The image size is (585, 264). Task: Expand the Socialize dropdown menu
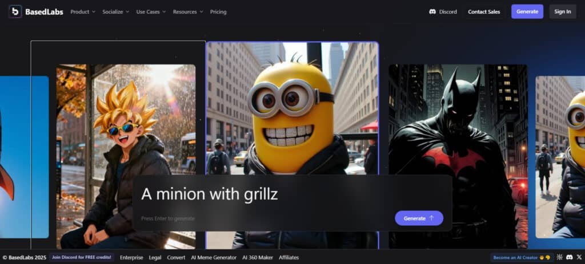point(116,11)
